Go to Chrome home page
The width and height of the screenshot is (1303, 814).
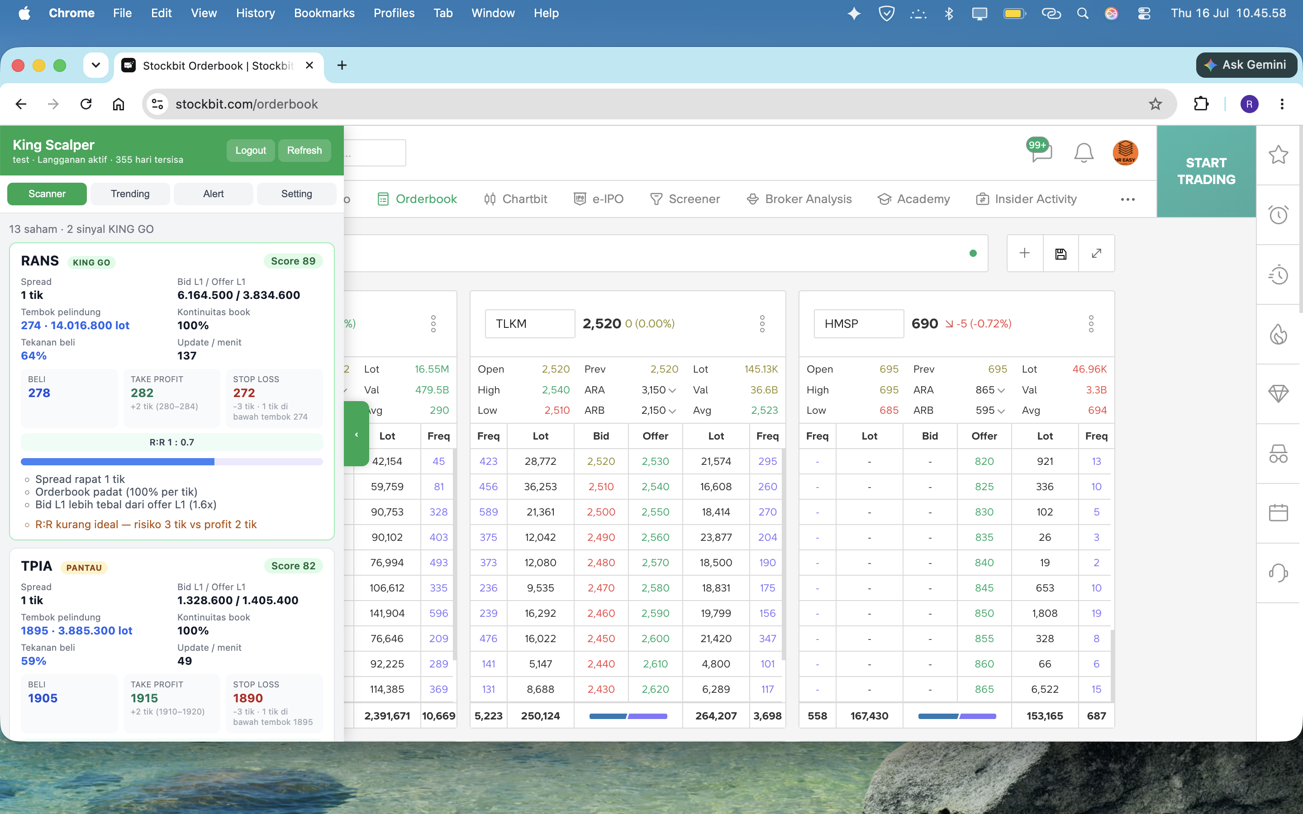(x=119, y=104)
